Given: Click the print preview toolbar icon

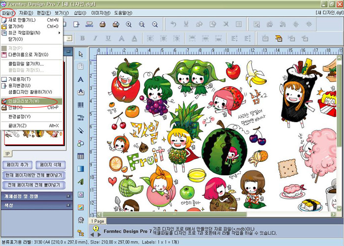Looking at the screenshot, I should tap(116, 25).
